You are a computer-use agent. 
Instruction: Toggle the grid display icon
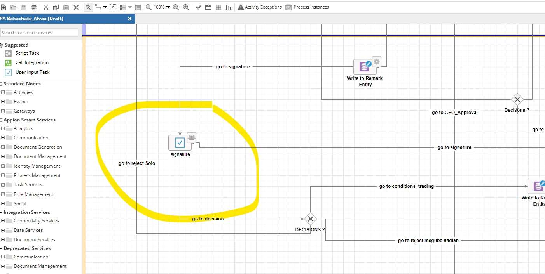(x=218, y=7)
